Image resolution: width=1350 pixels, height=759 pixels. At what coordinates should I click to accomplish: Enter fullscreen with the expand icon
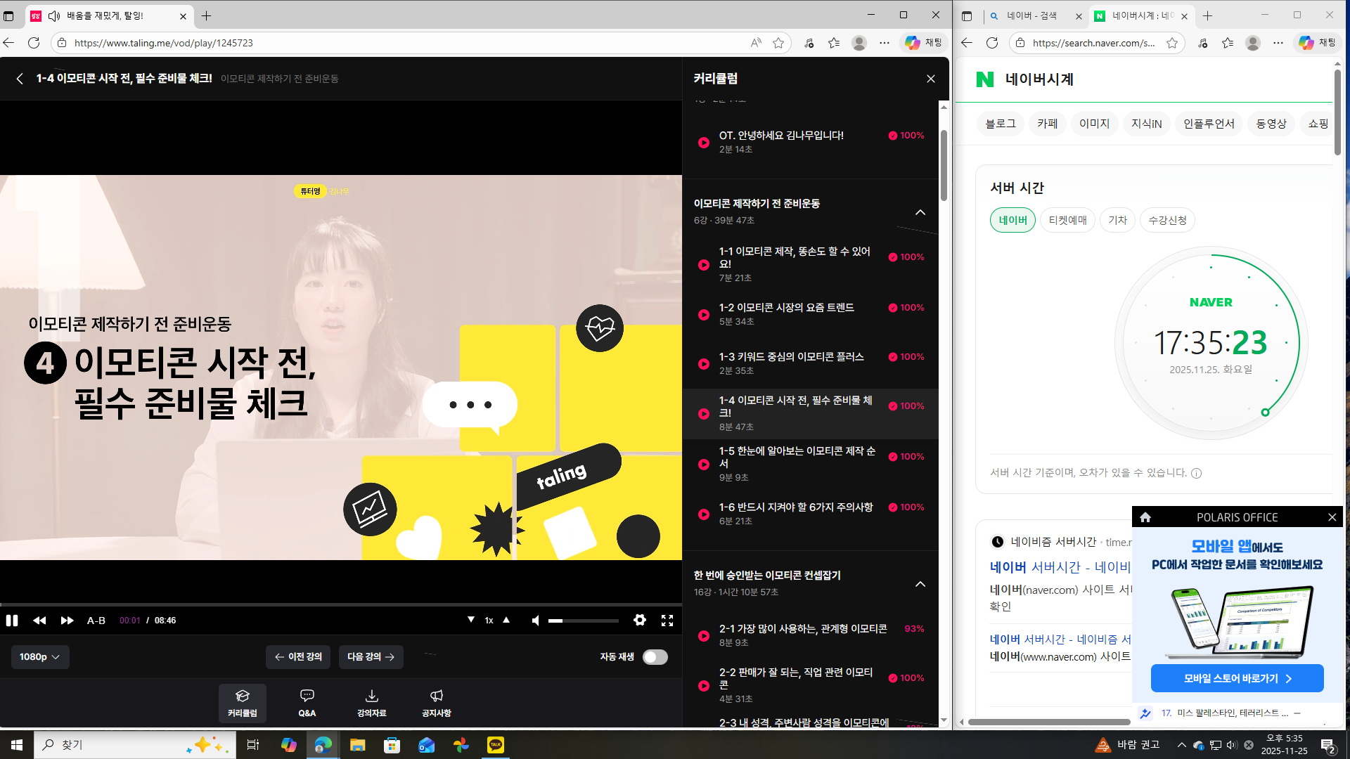tap(667, 620)
